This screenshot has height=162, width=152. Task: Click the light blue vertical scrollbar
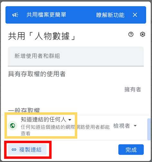[149, 129]
